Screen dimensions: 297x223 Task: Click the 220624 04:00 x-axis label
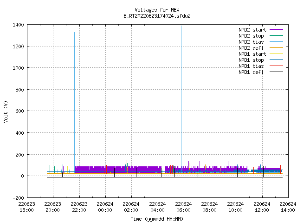(x=157, y=207)
